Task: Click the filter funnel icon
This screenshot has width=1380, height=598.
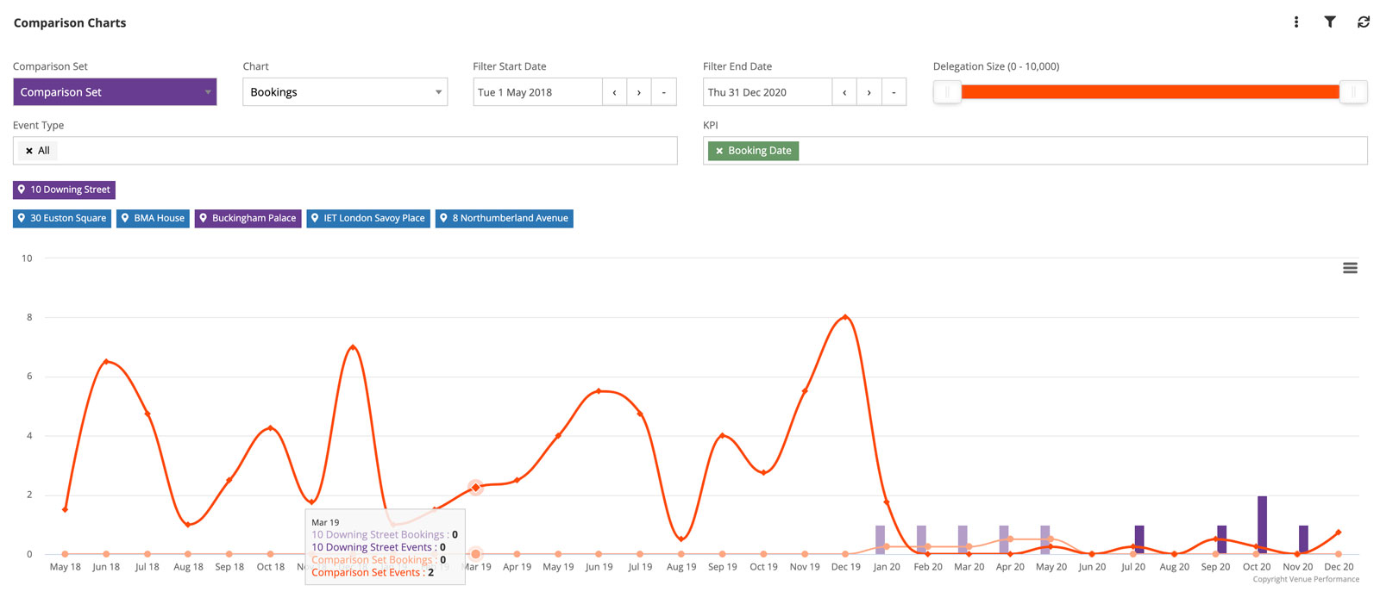Action: click(x=1330, y=22)
